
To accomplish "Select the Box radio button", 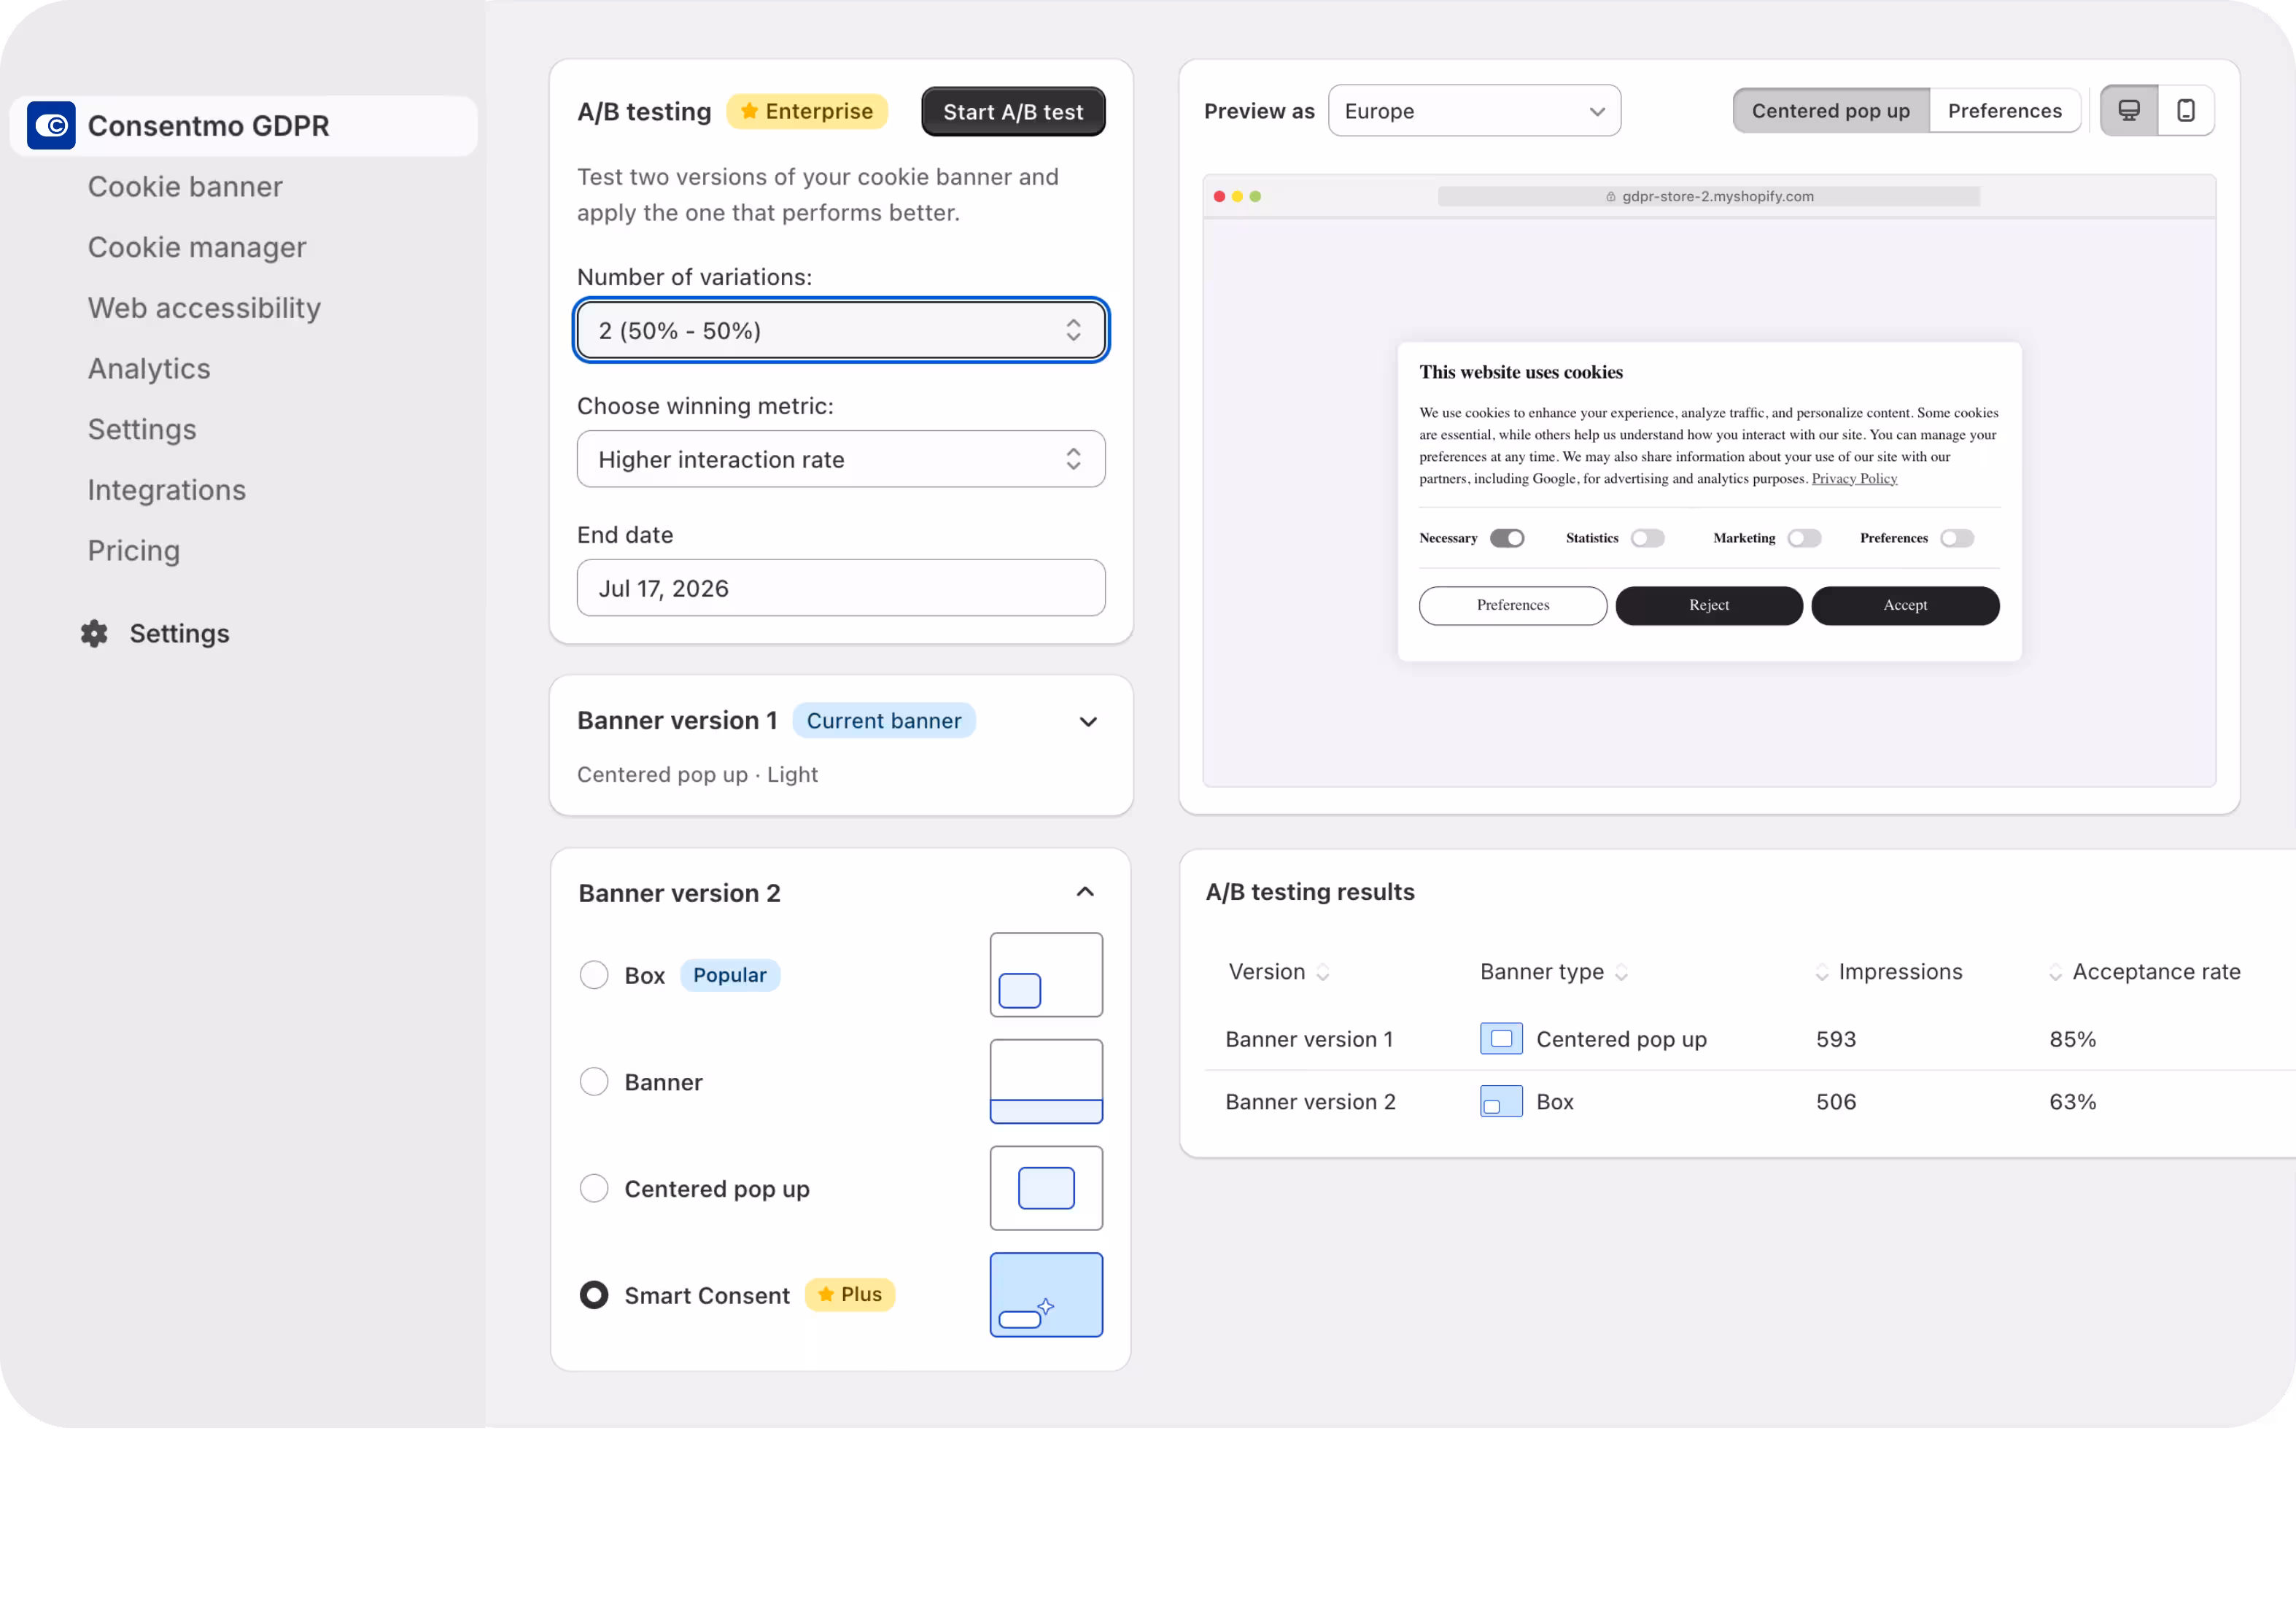I will click(594, 975).
